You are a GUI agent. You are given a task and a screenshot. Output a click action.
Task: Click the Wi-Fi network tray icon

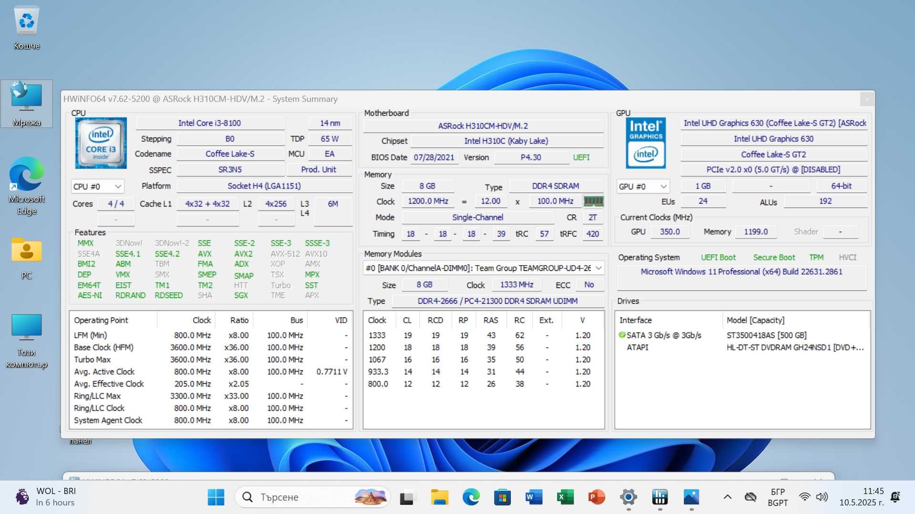pos(804,497)
